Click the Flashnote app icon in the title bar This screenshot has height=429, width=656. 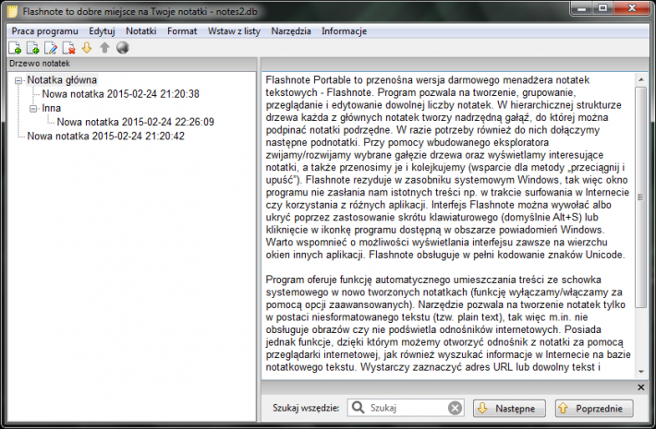tap(13, 11)
